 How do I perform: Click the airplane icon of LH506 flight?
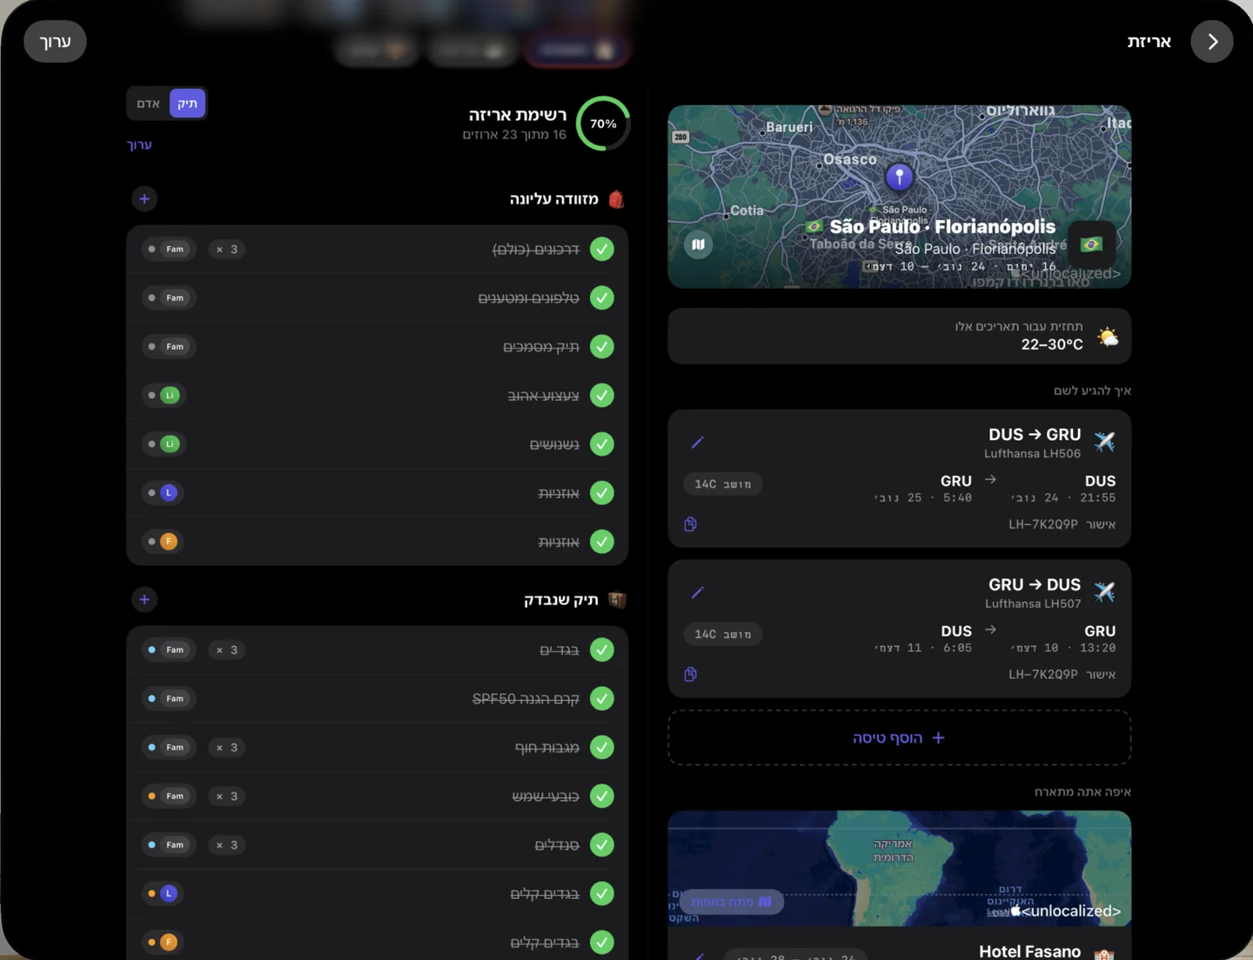click(x=1104, y=442)
